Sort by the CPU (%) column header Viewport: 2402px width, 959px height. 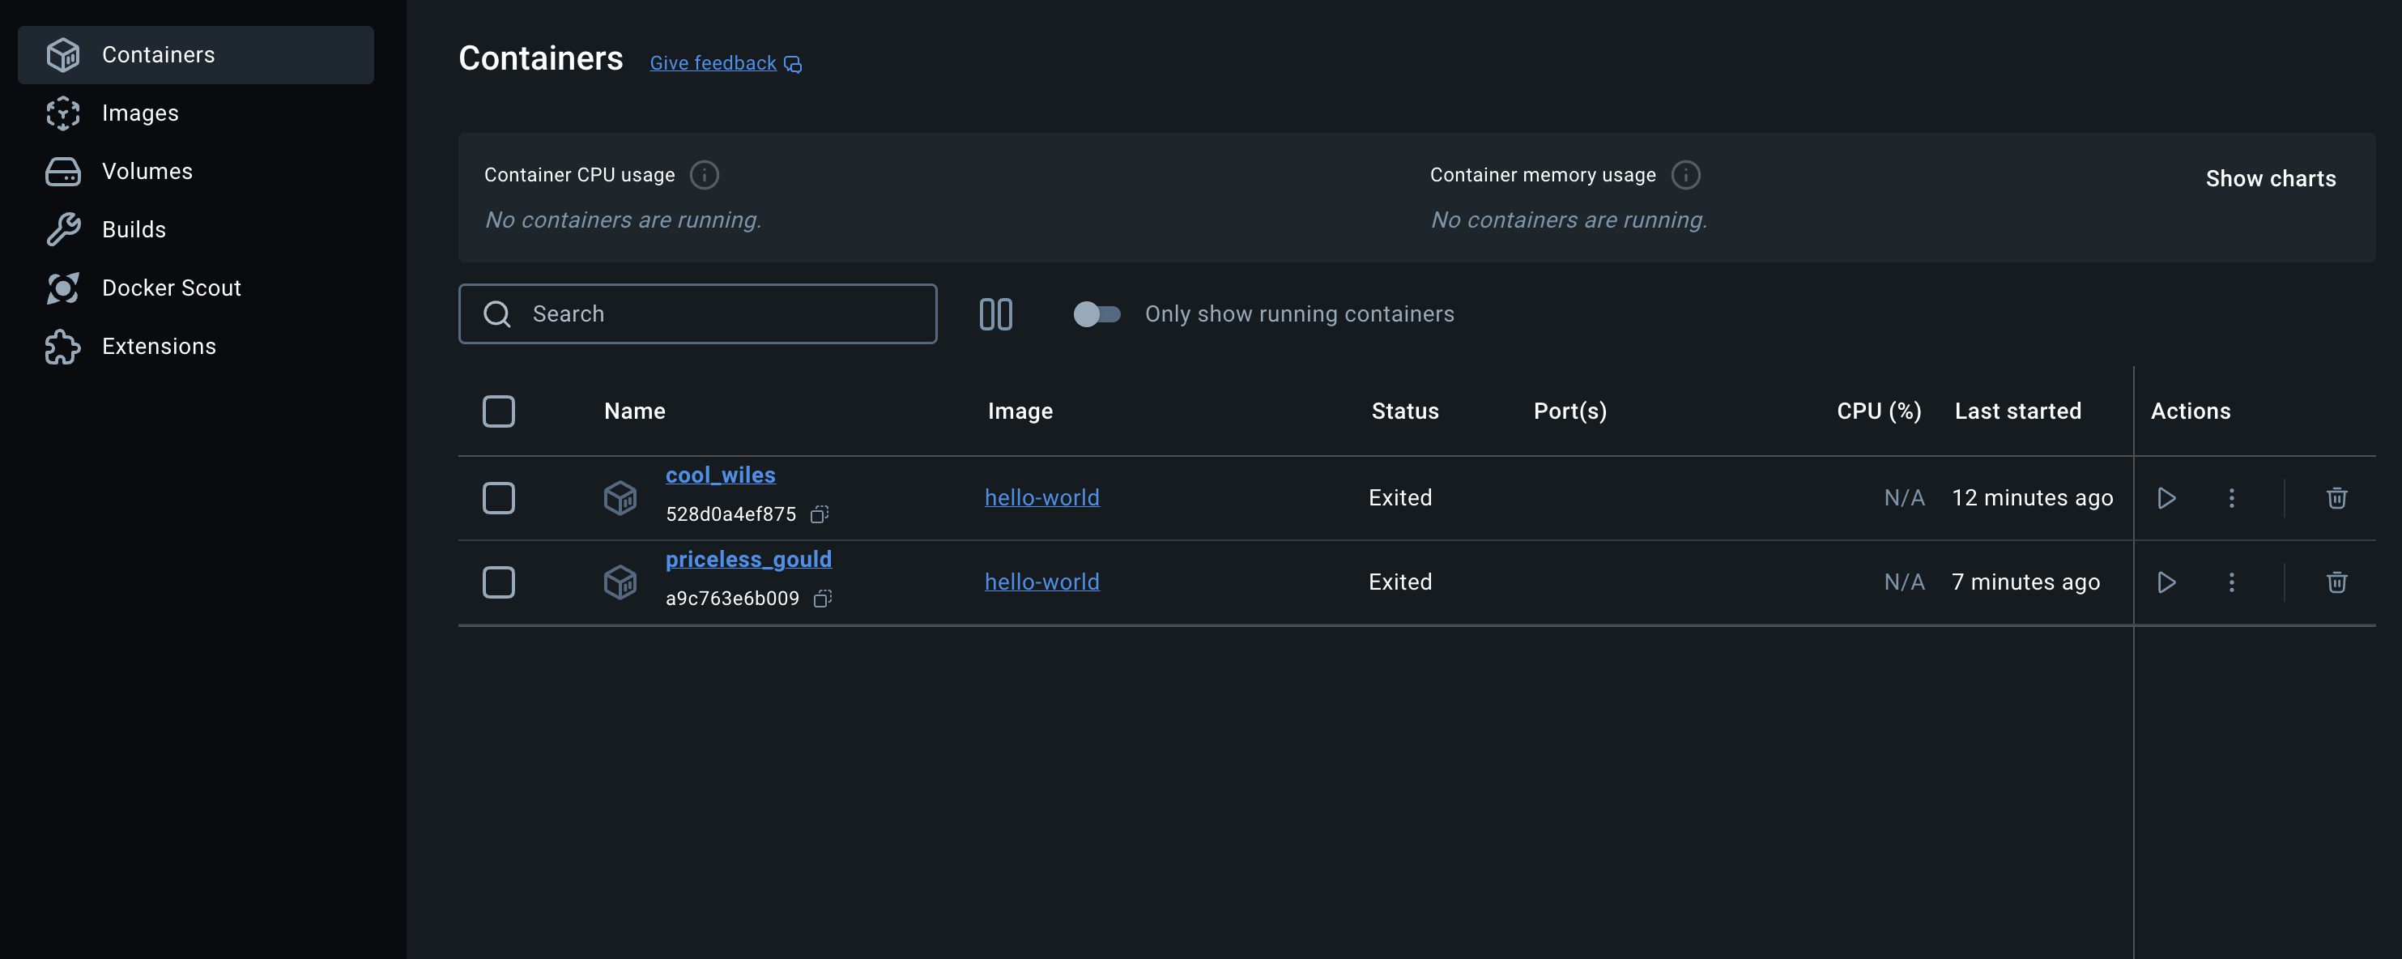point(1879,411)
